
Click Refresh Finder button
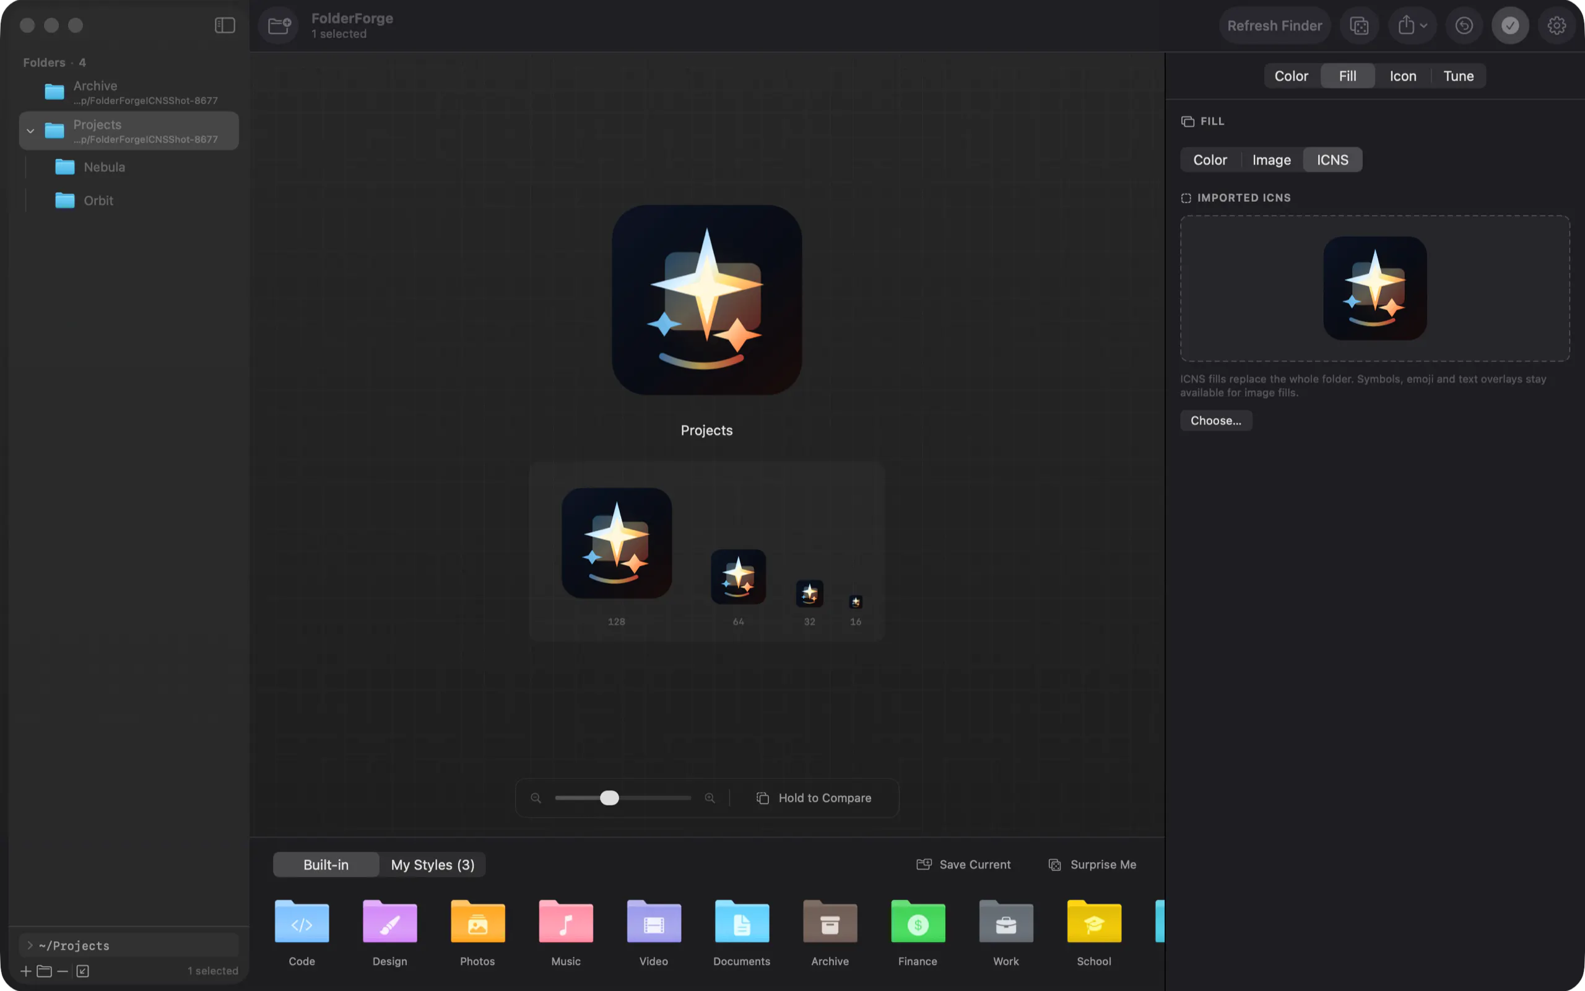coord(1275,25)
